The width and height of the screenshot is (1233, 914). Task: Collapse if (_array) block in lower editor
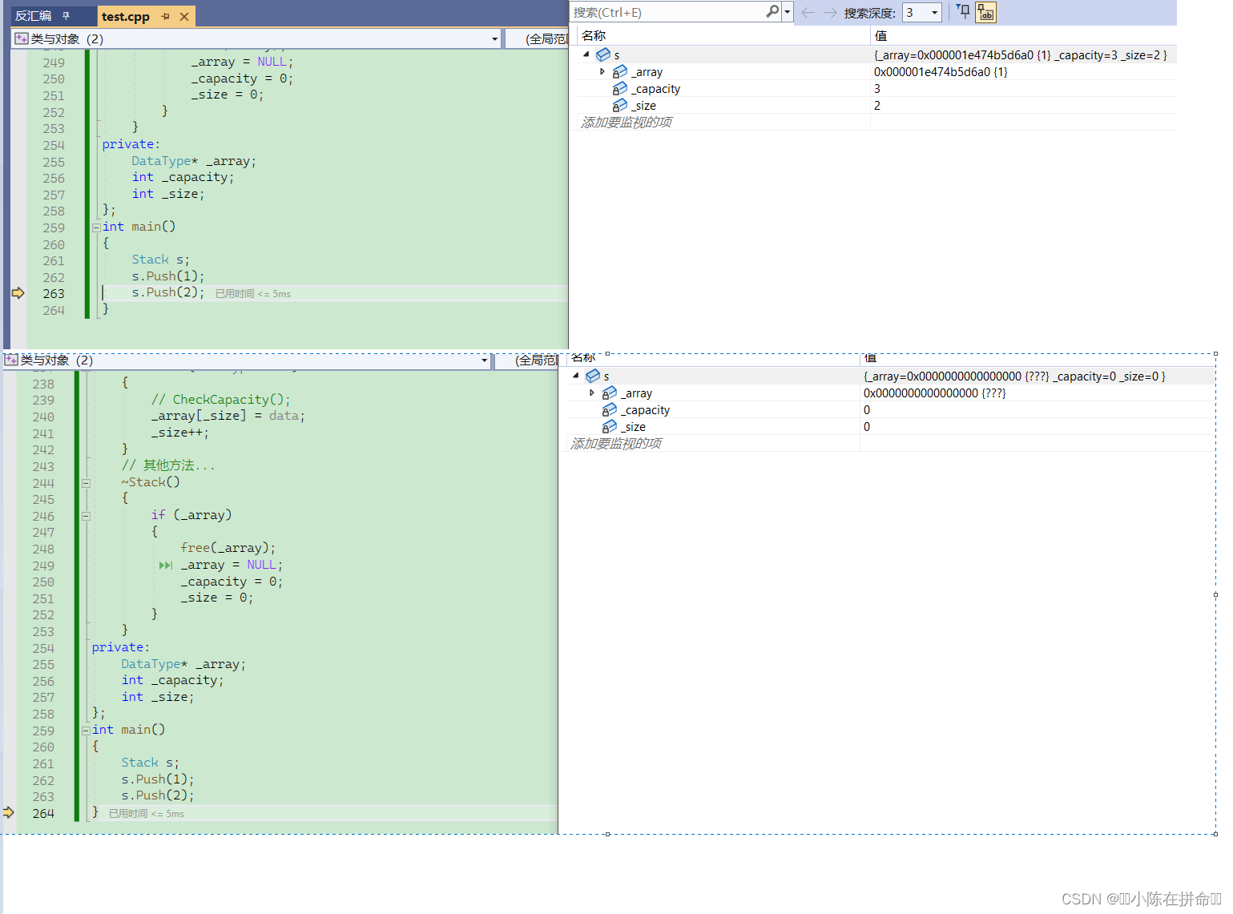coord(86,516)
